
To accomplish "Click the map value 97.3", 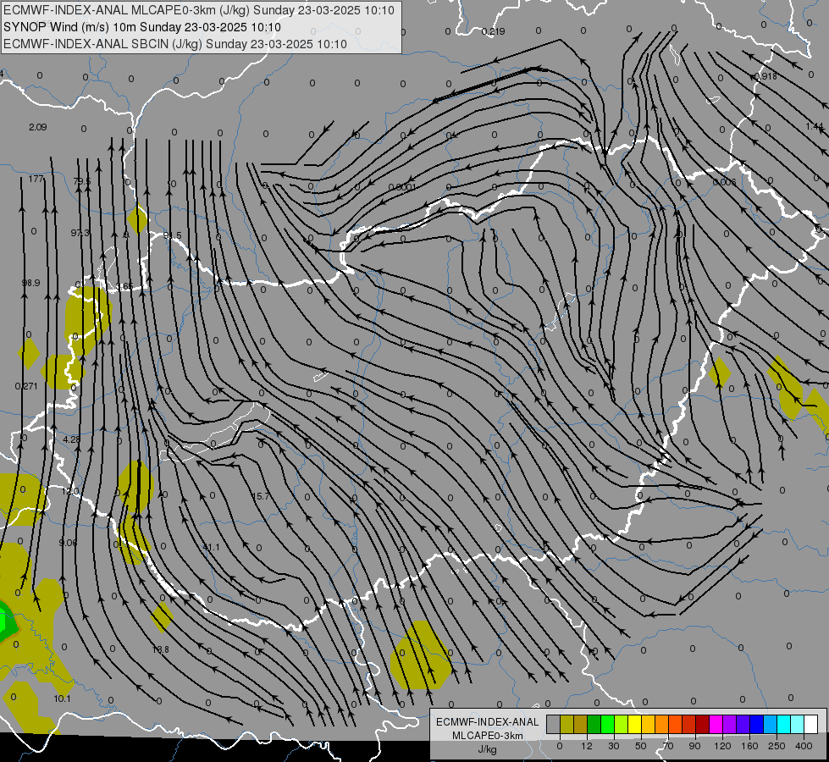I will click(x=80, y=233).
